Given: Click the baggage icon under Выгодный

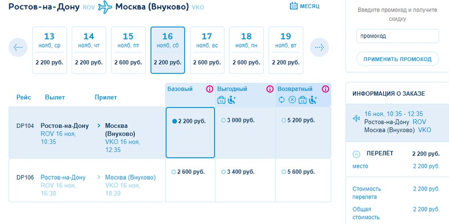Looking at the screenshot, I should coord(221,99).
